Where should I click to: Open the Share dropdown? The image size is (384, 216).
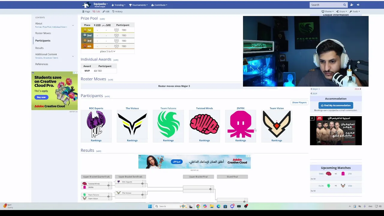click(x=342, y=11)
